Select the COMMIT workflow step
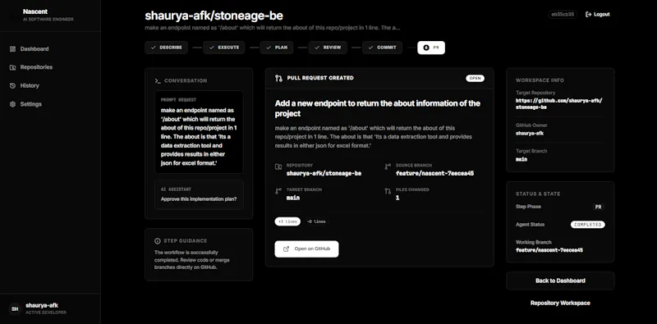Viewport: 657px width, 324px height. click(x=382, y=48)
